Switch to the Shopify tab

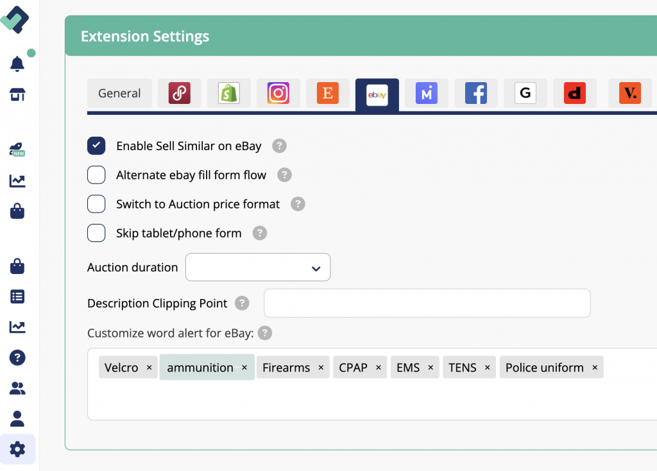[229, 93]
